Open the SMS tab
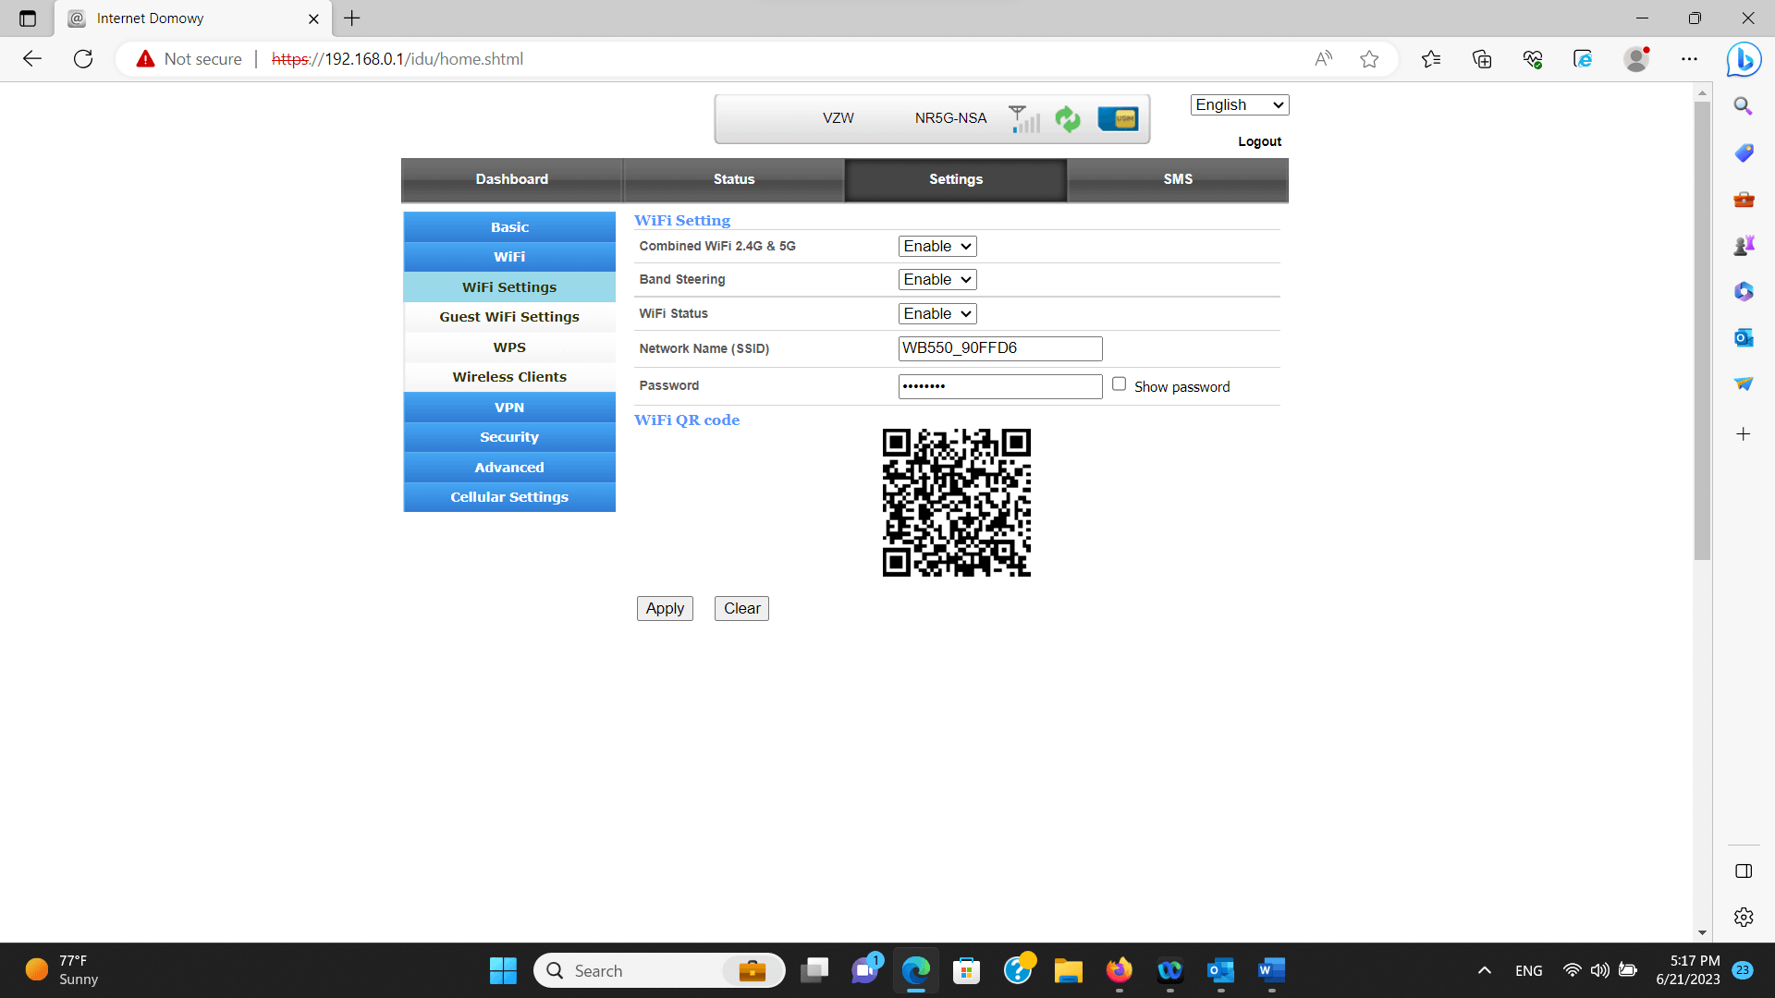Image resolution: width=1775 pixels, height=998 pixels. (1177, 179)
